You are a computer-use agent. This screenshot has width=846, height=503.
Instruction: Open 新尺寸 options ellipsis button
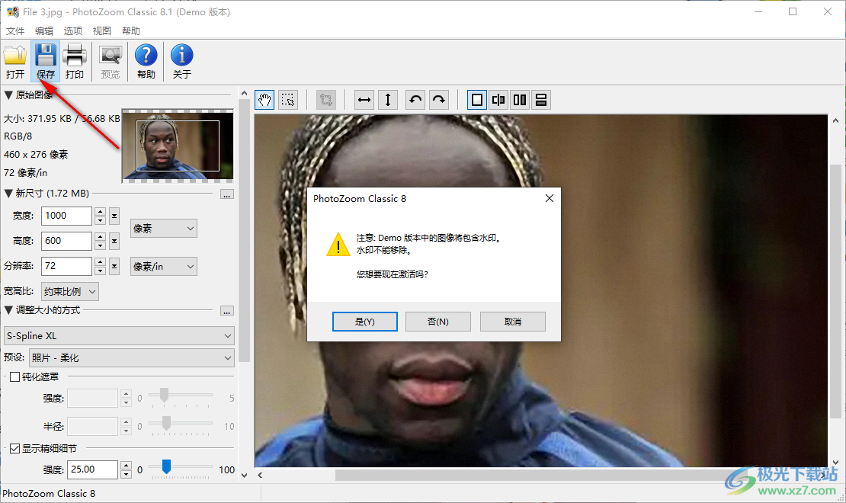click(x=227, y=195)
